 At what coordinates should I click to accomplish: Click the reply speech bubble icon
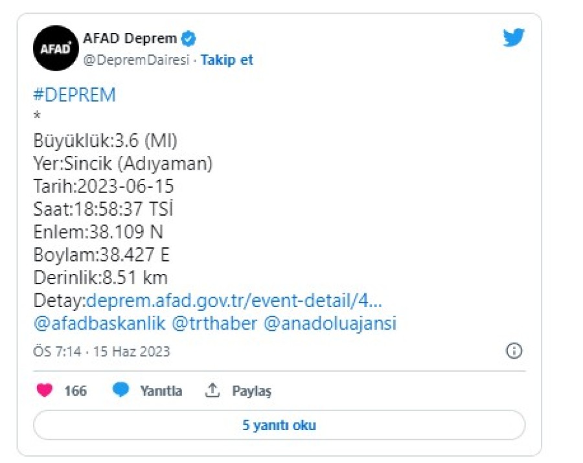coord(120,390)
